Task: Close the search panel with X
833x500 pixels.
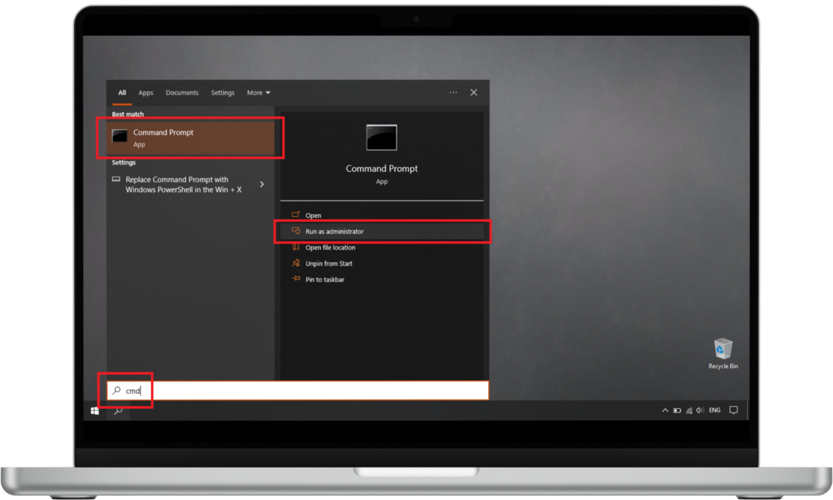Action: click(x=474, y=92)
